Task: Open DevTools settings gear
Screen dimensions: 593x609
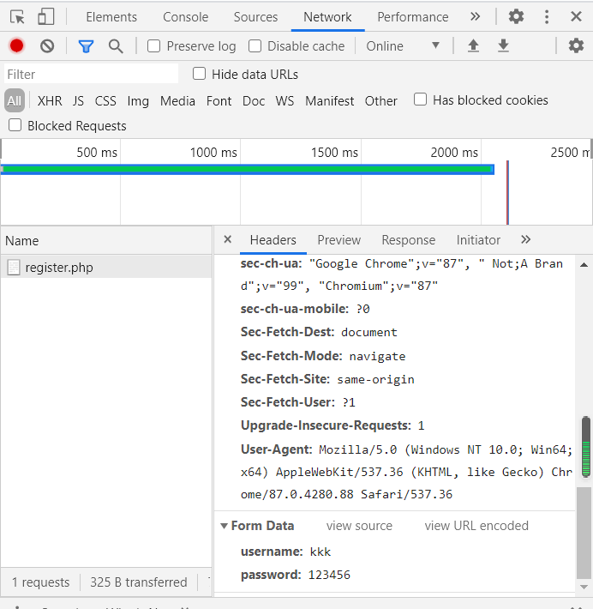Action: tap(516, 16)
